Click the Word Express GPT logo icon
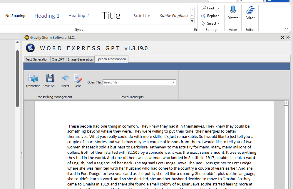 tap(30, 48)
